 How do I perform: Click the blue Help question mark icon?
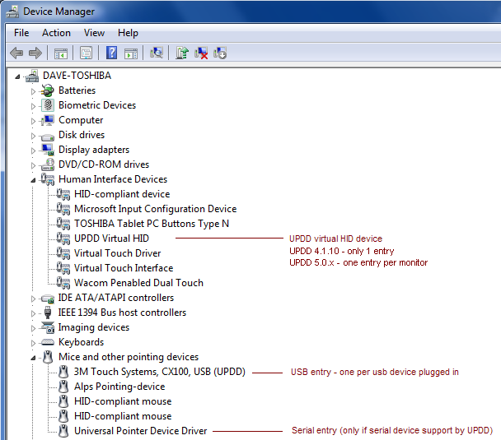(x=111, y=53)
